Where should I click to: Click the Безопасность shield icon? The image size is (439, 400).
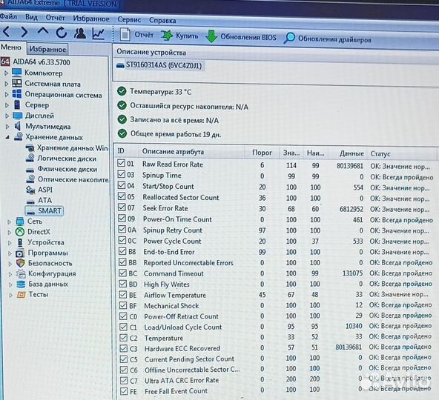21,263
